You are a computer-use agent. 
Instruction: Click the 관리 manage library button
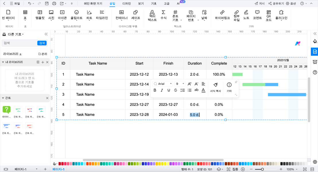42,54
